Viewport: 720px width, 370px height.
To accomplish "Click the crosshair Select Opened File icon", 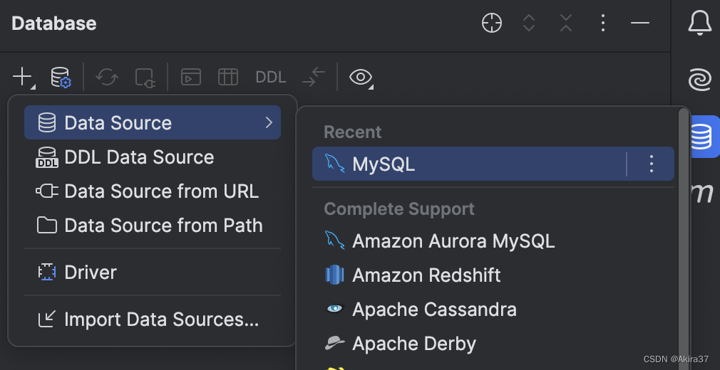I will coord(492,23).
